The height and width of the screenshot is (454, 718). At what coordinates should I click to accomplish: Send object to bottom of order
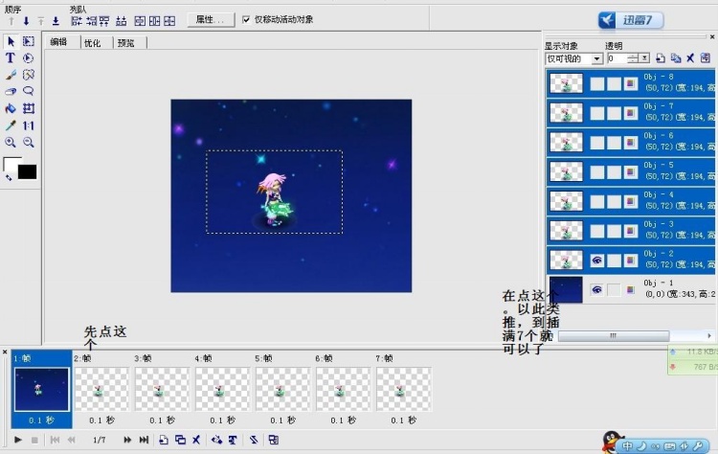56,21
